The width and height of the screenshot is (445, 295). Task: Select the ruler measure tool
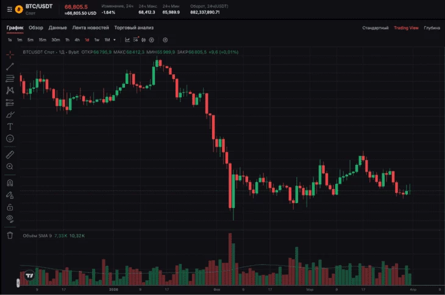click(x=10, y=154)
